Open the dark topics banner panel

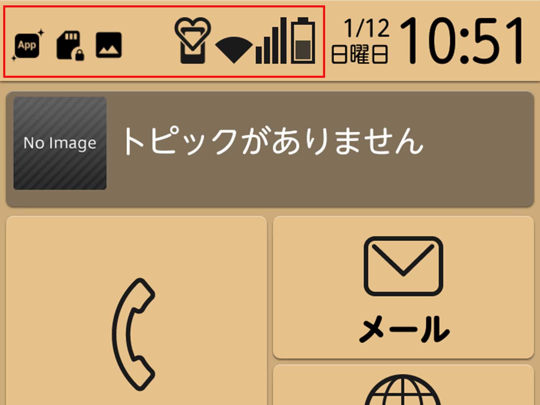[270, 149]
